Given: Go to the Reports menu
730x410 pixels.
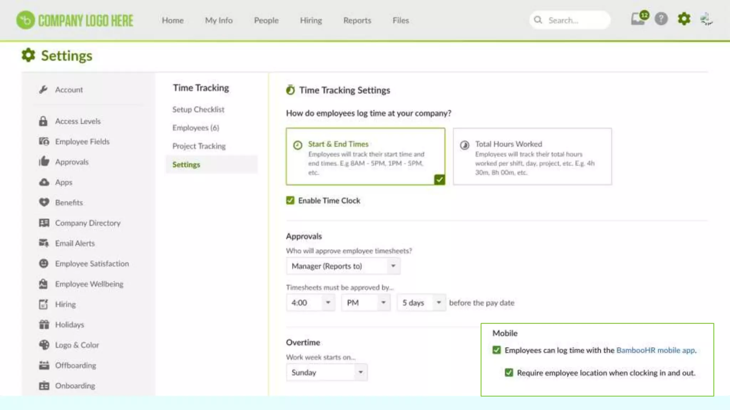Looking at the screenshot, I should pyautogui.click(x=357, y=21).
